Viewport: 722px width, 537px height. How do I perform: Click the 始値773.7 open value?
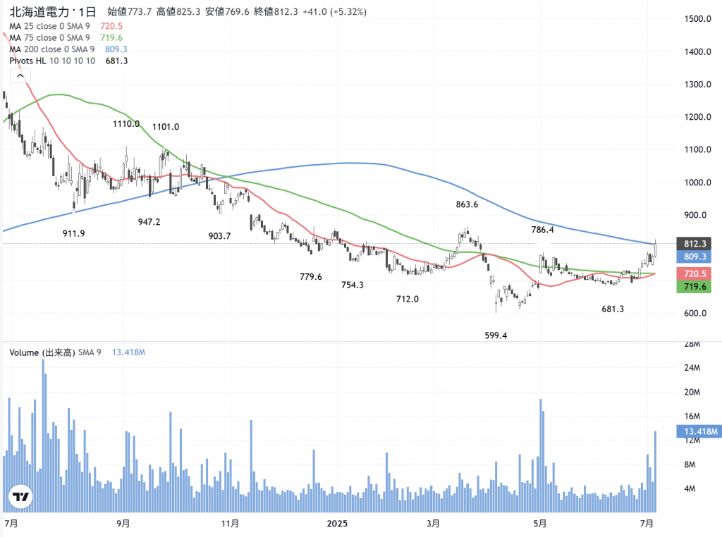130,11
